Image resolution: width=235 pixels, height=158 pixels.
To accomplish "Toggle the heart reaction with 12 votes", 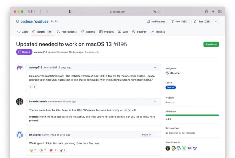I will [x=53, y=150].
